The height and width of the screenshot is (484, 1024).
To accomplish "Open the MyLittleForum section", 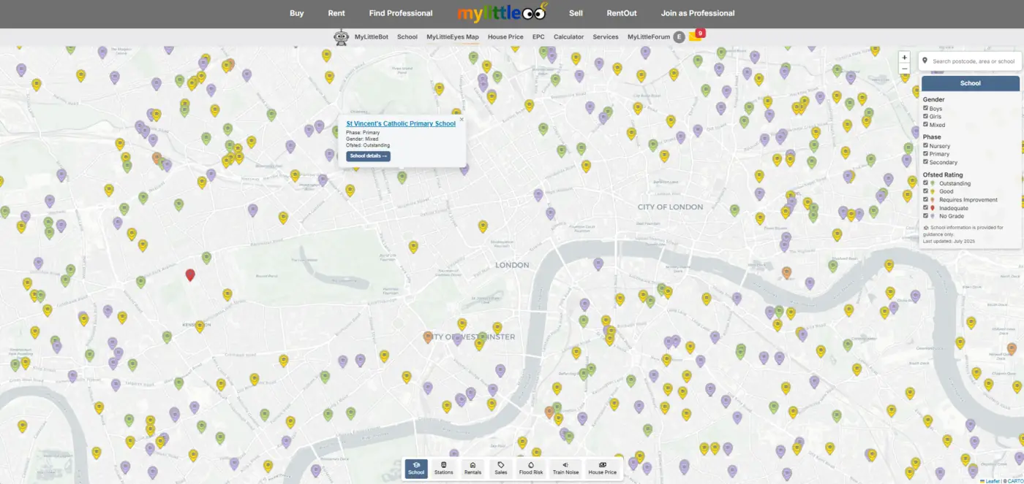I will click(648, 37).
